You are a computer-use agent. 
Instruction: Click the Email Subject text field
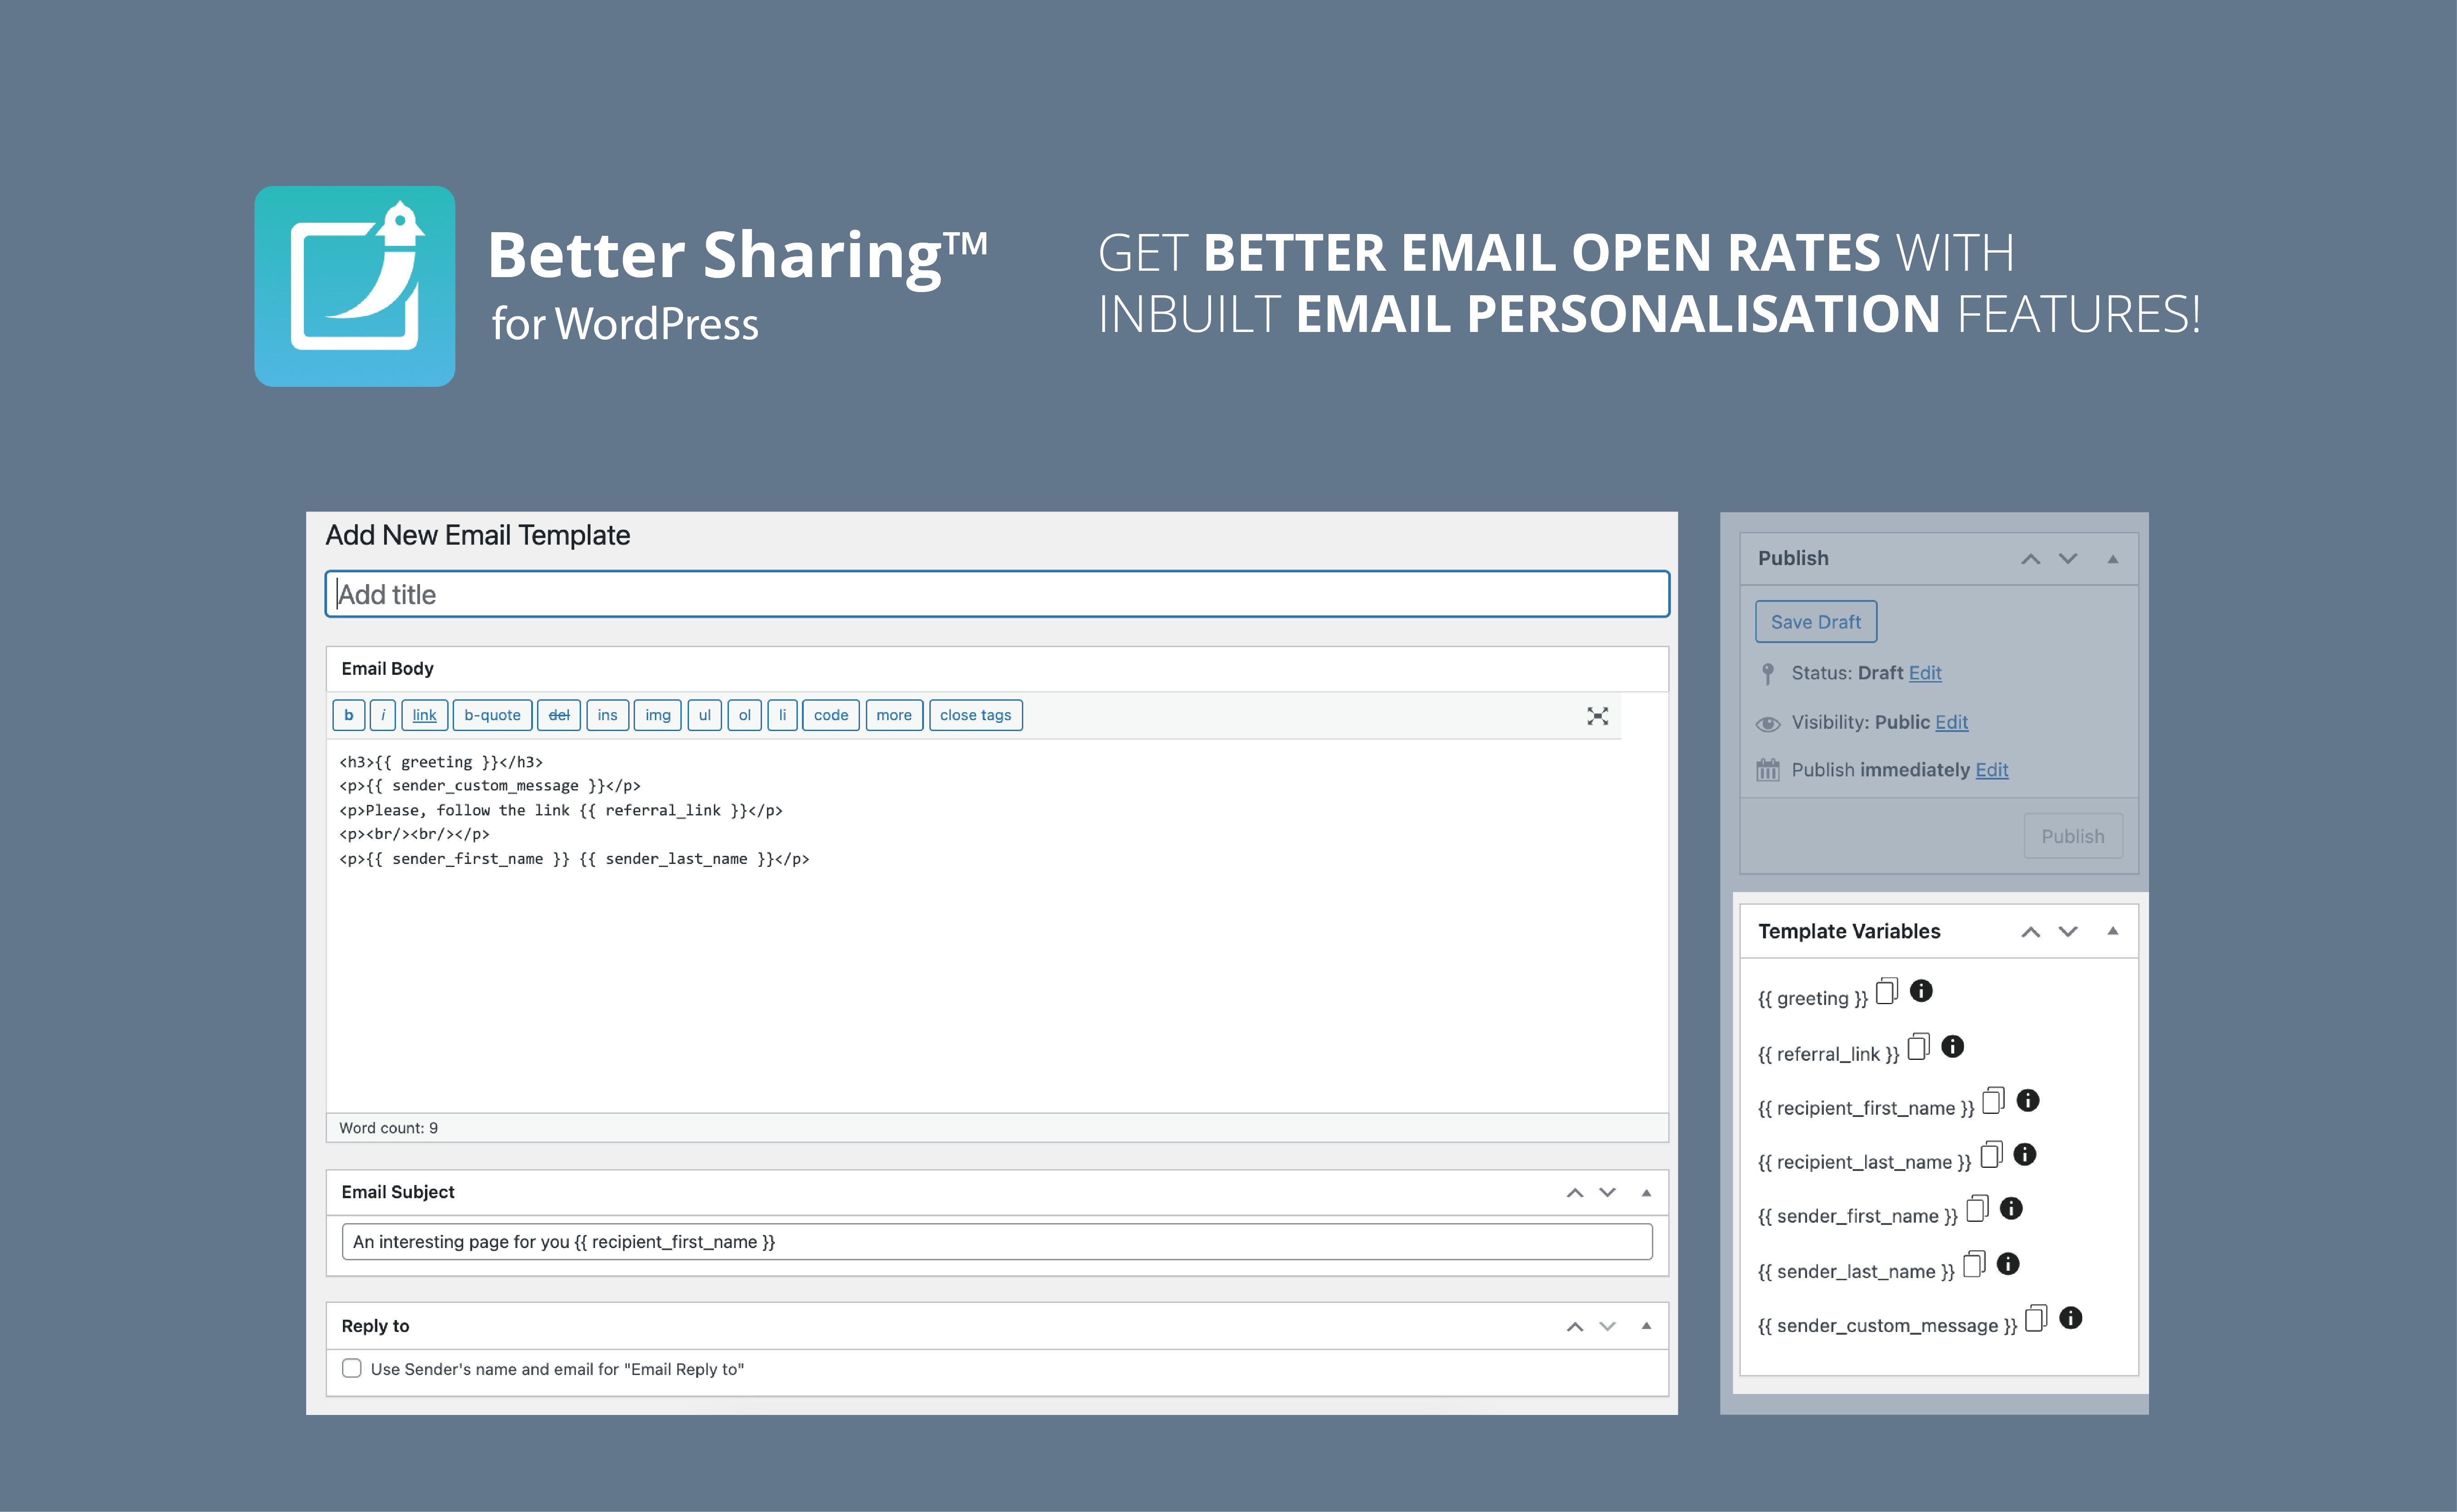997,1242
